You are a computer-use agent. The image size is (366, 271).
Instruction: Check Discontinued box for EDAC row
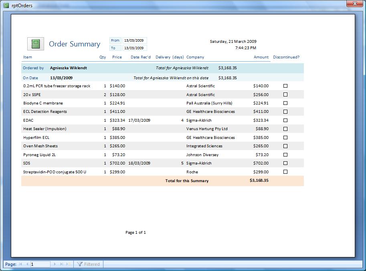285,120
